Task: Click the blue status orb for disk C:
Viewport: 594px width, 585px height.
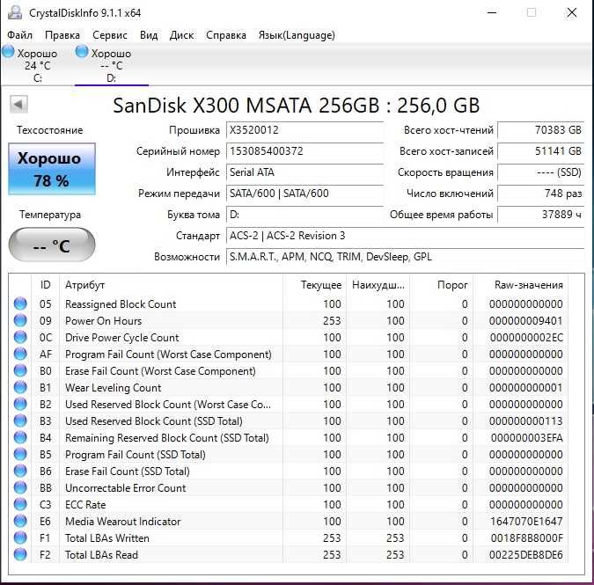Action: 8,52
